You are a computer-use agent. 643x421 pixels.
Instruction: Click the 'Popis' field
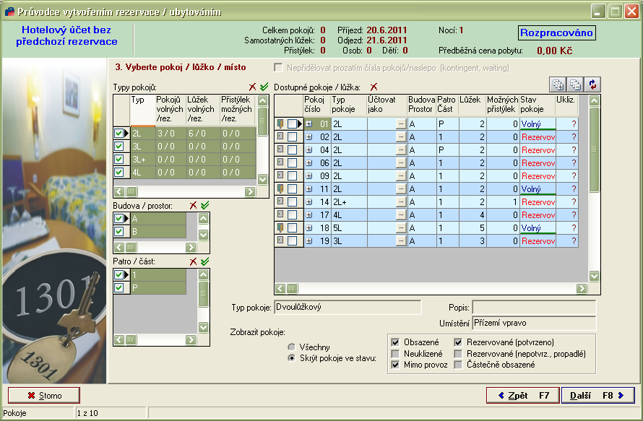[534, 308]
